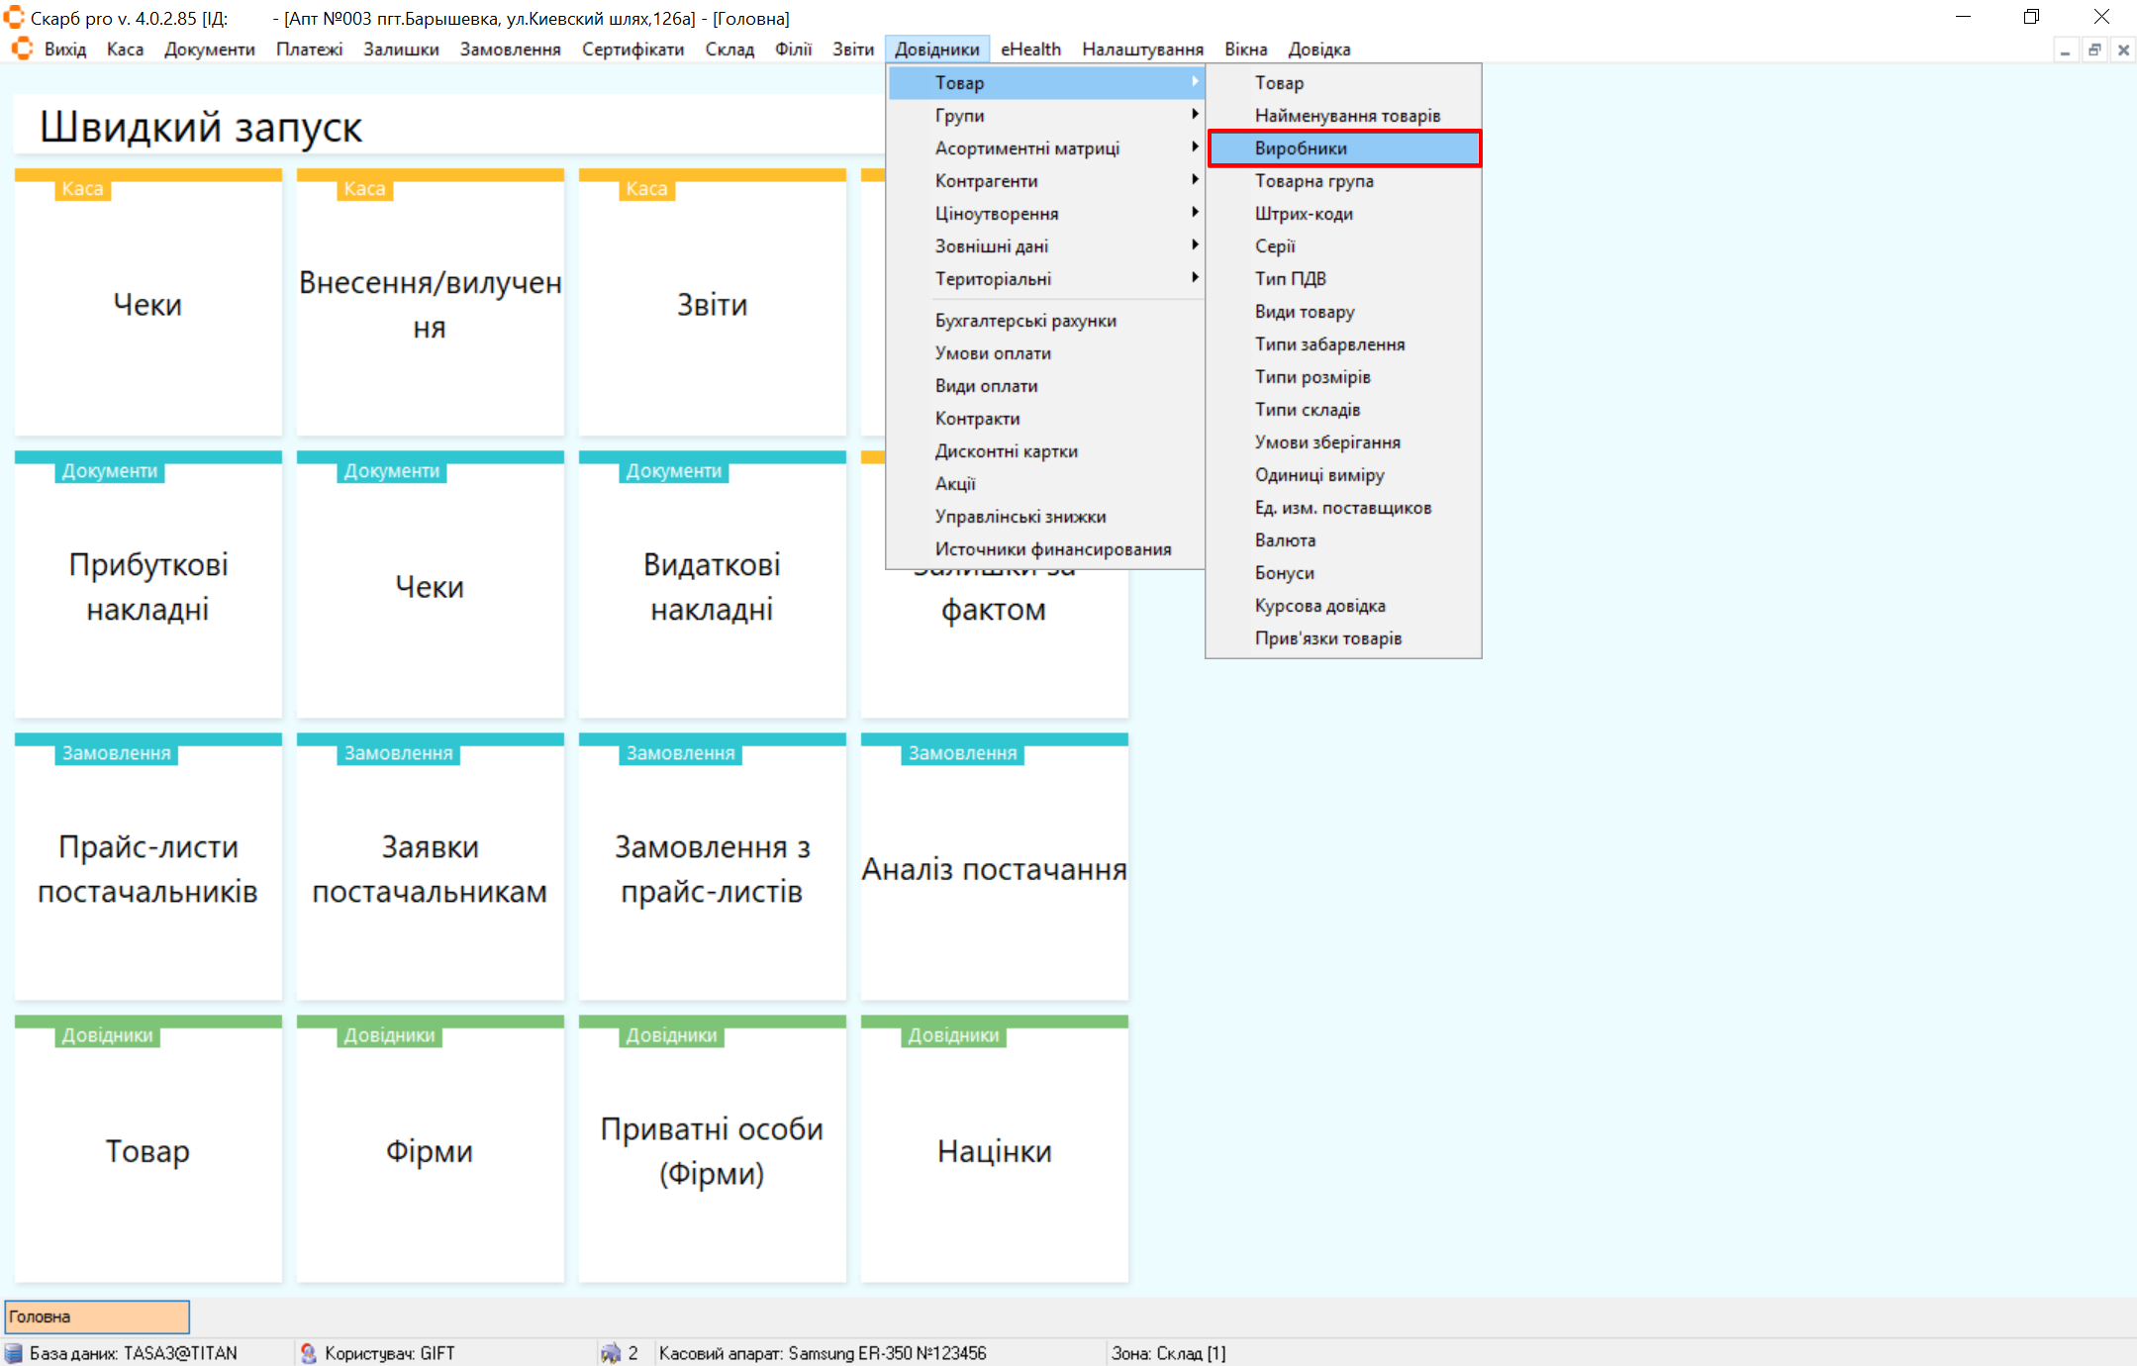Switch to the Головна window tab
The width and height of the screenshot is (2137, 1366).
point(97,1317)
